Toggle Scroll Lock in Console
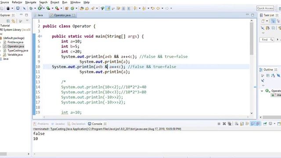This screenshot has width=281, height=158. pos(242,124)
